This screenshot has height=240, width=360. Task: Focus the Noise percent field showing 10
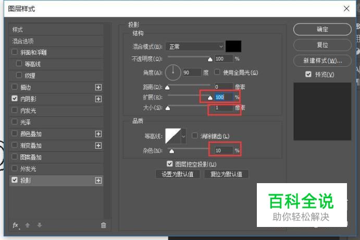tap(224, 150)
